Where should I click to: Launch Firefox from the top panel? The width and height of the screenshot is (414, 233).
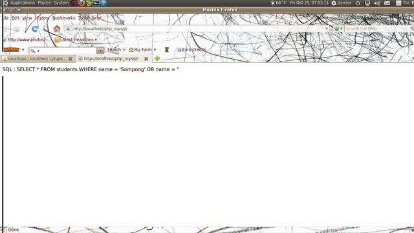click(82, 3)
